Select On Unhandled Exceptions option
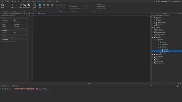The width and height of the screenshot is (182, 102). point(75,9)
